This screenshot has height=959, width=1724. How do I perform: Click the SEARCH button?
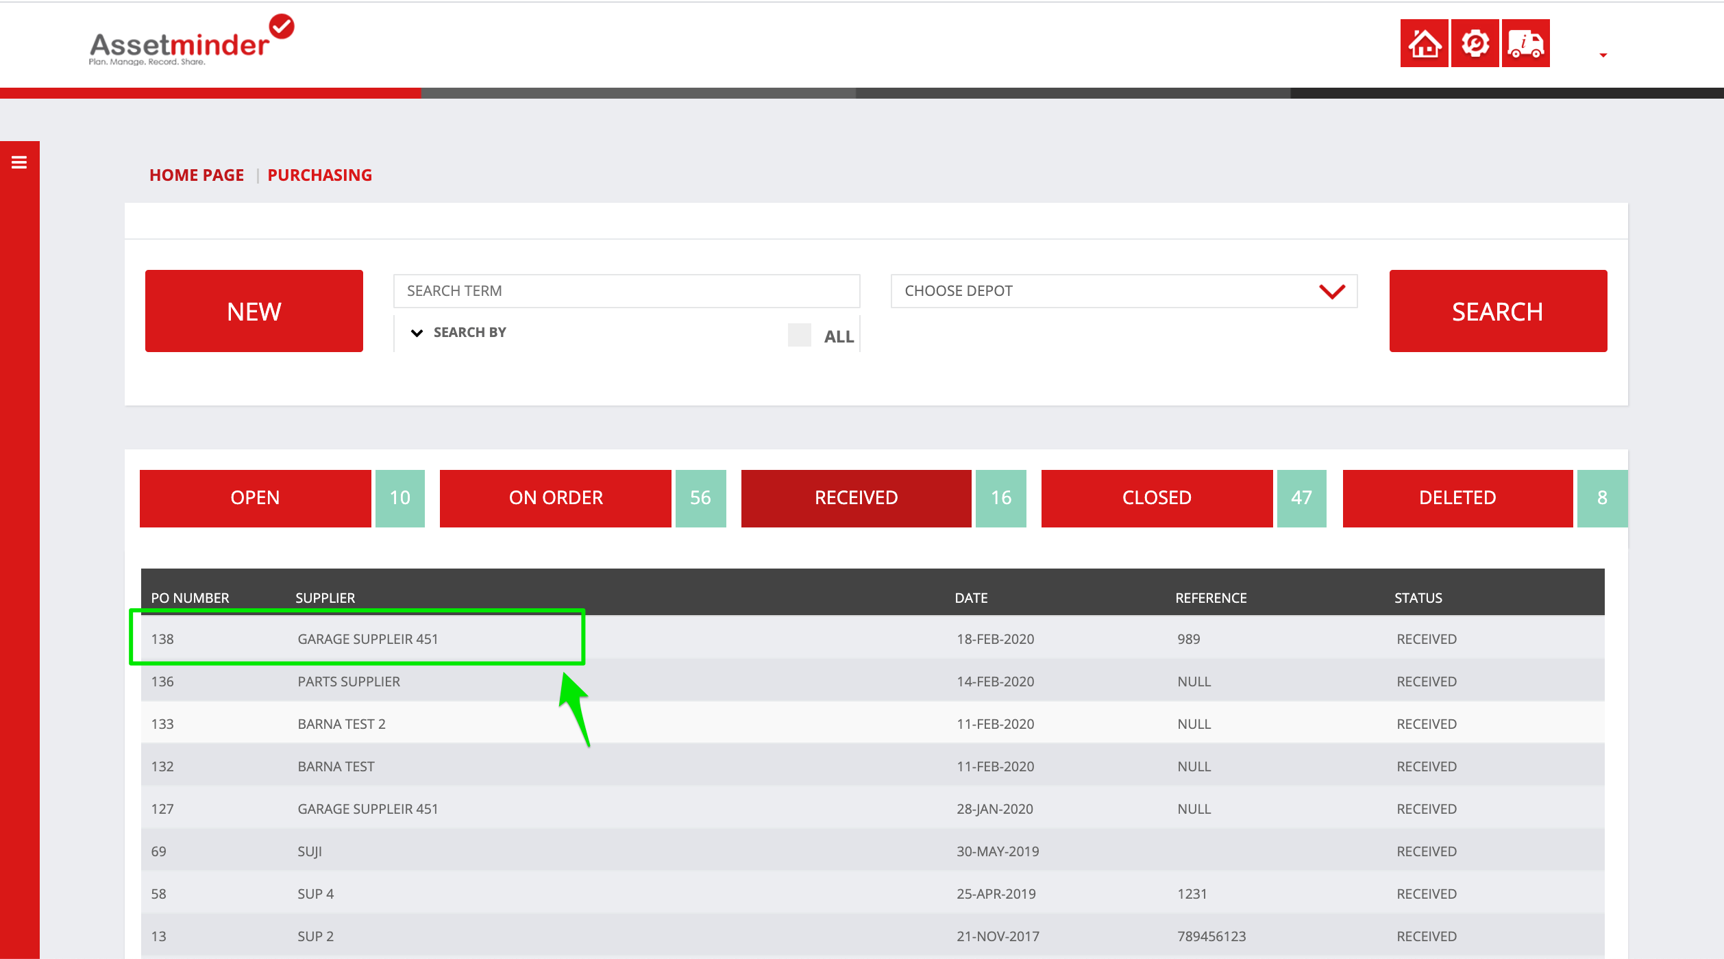[1498, 311]
